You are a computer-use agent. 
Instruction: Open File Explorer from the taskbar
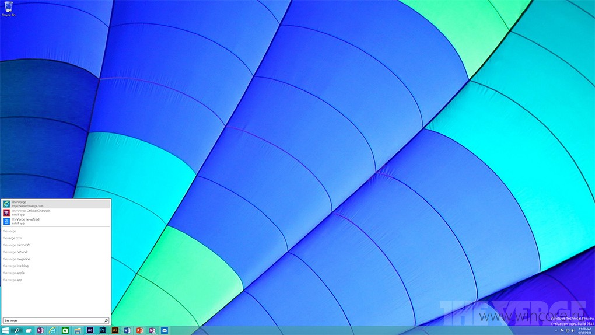click(78, 330)
